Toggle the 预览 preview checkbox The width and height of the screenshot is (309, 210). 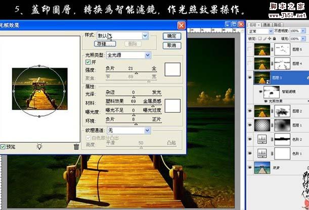point(3,147)
